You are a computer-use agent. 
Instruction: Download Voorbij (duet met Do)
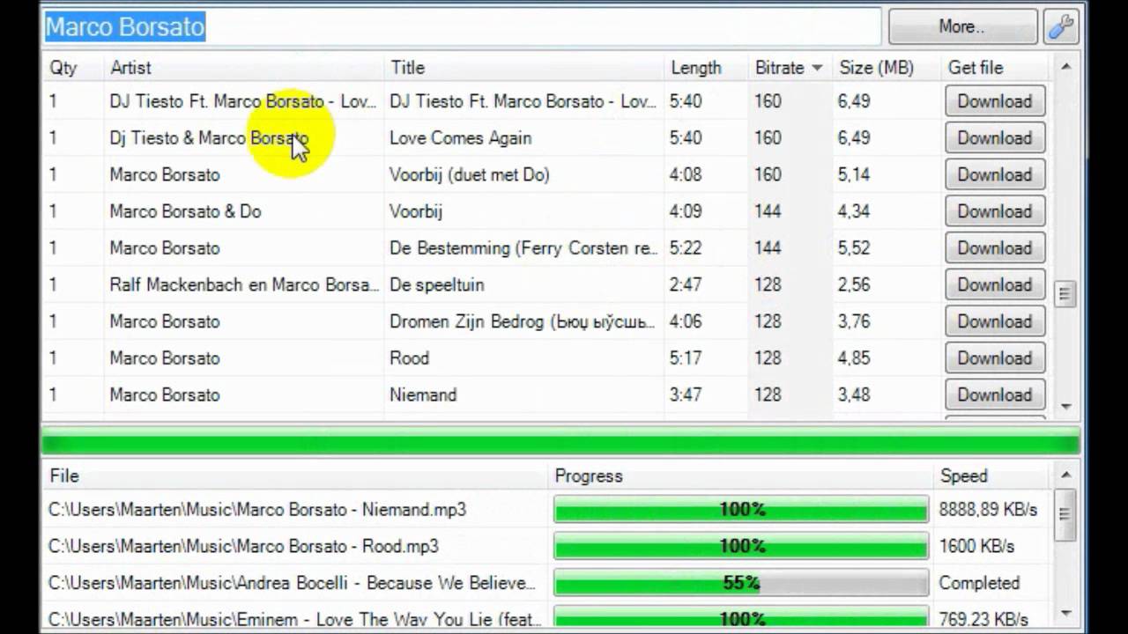click(995, 174)
